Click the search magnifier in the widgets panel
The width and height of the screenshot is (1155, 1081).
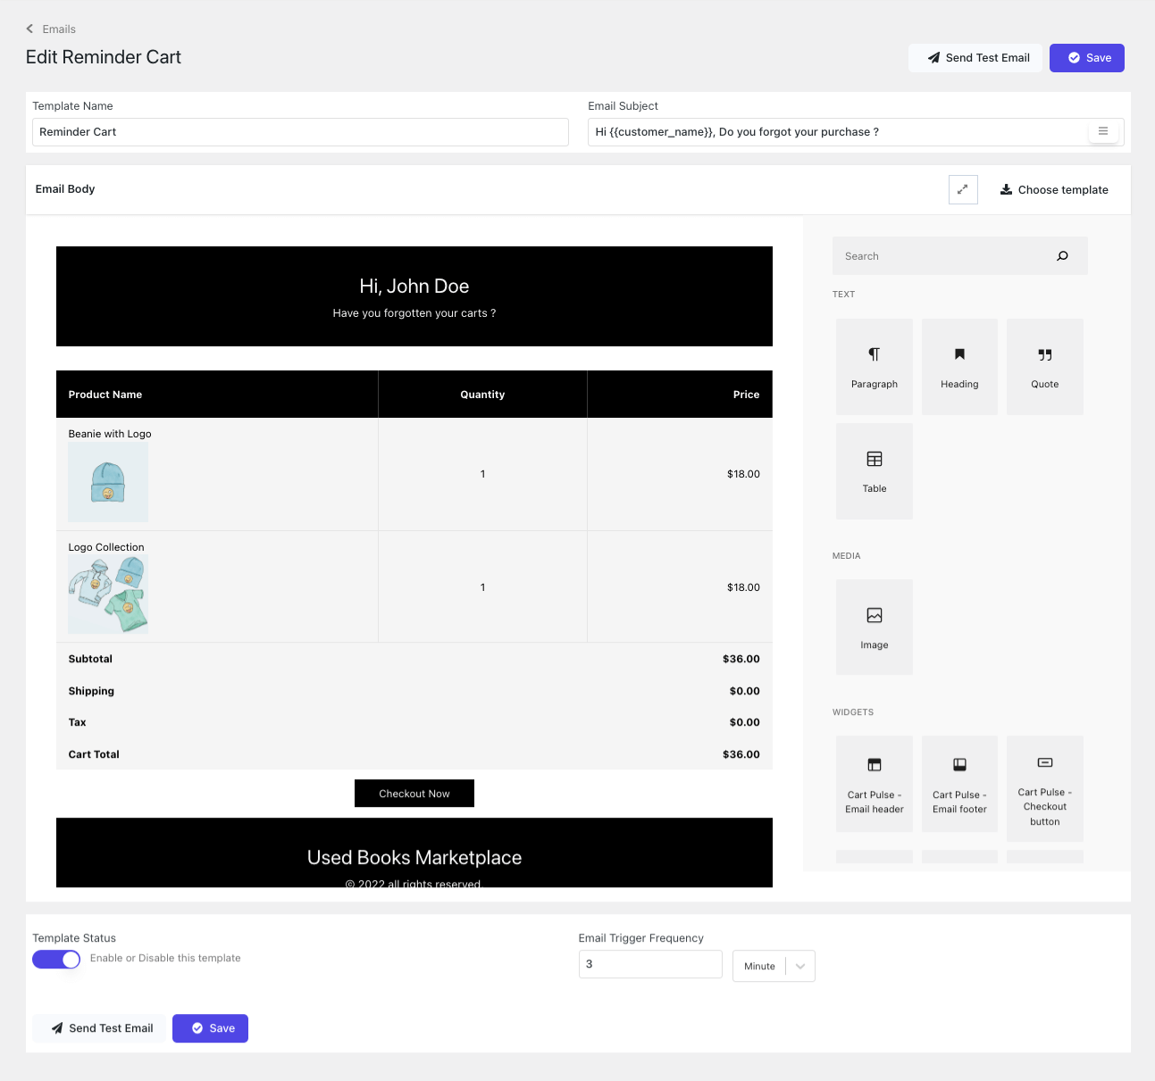pyautogui.click(x=1062, y=255)
